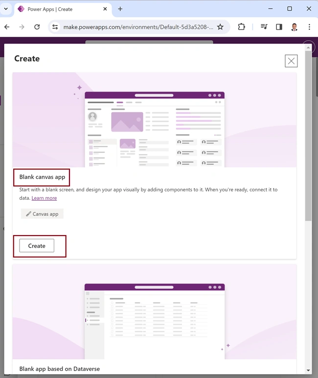Open a new browser tab
The width and height of the screenshot is (318, 378).
point(120,9)
